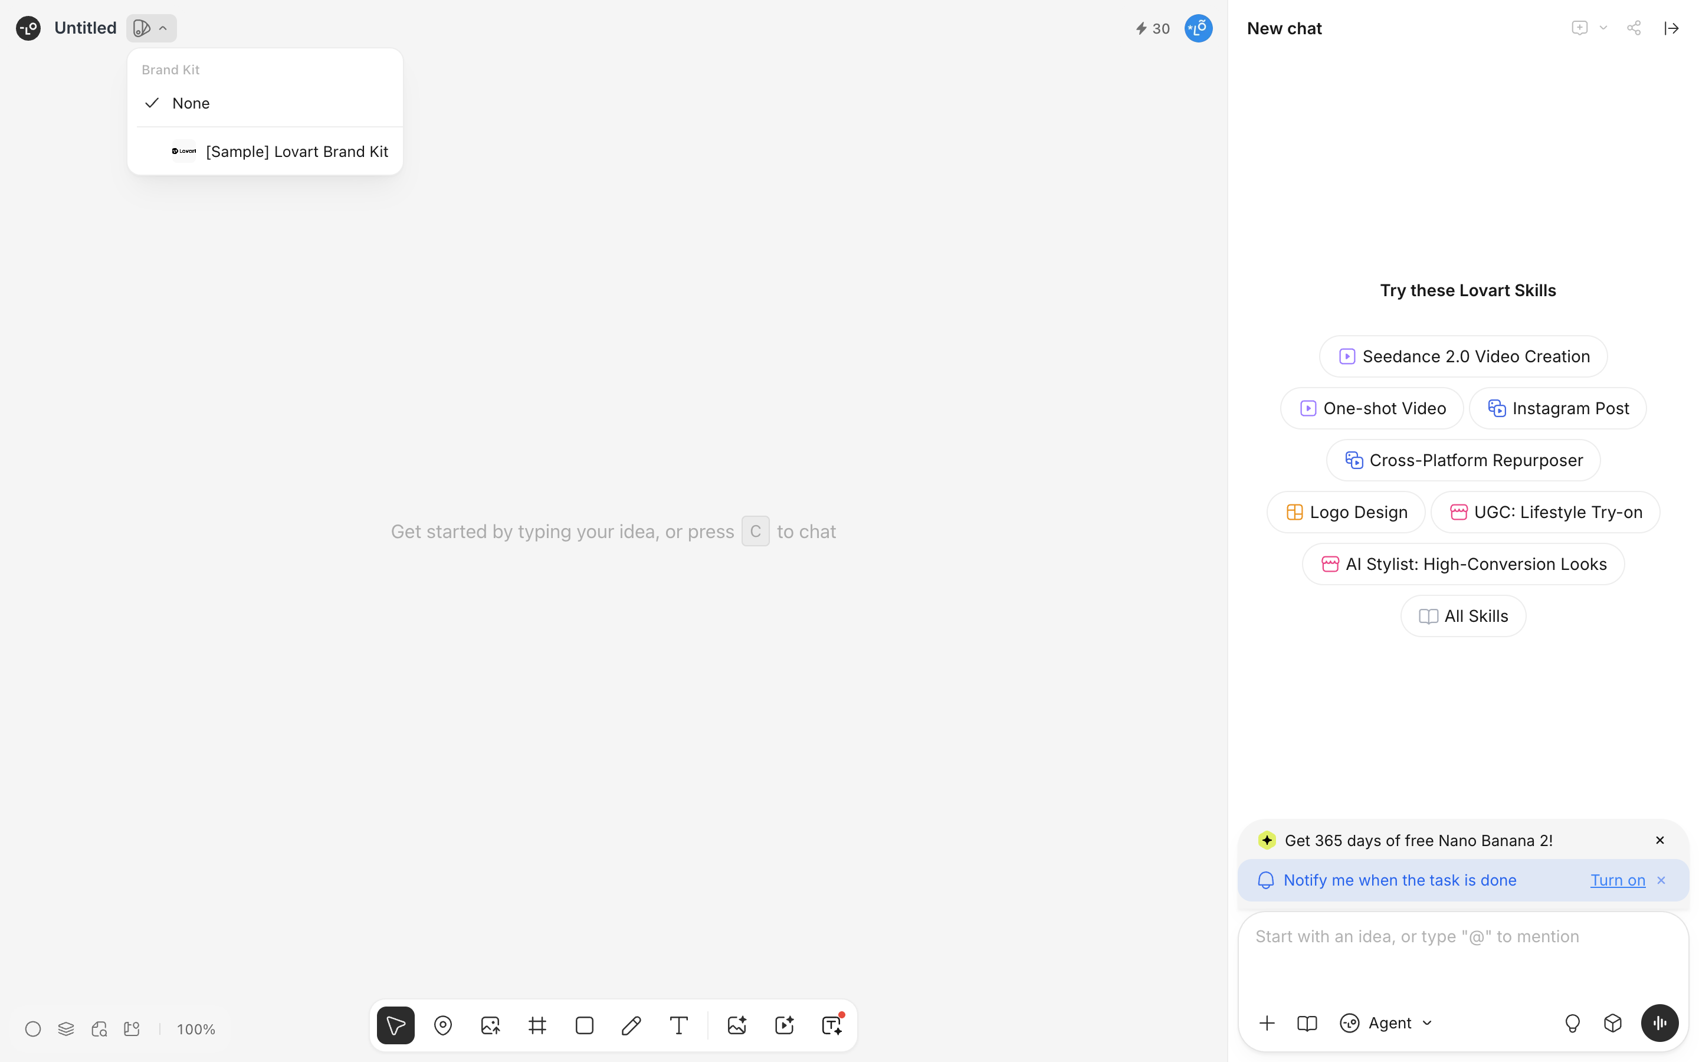Viewport: 1699px width, 1062px height.
Task: Click the circle icon in bottom-left bar
Action: click(33, 1029)
